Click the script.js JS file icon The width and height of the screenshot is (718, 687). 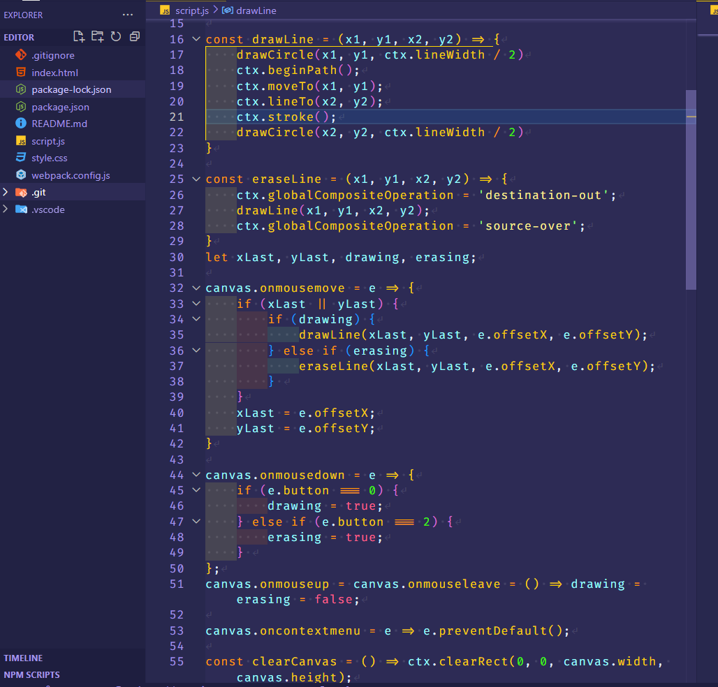pyautogui.click(x=21, y=141)
